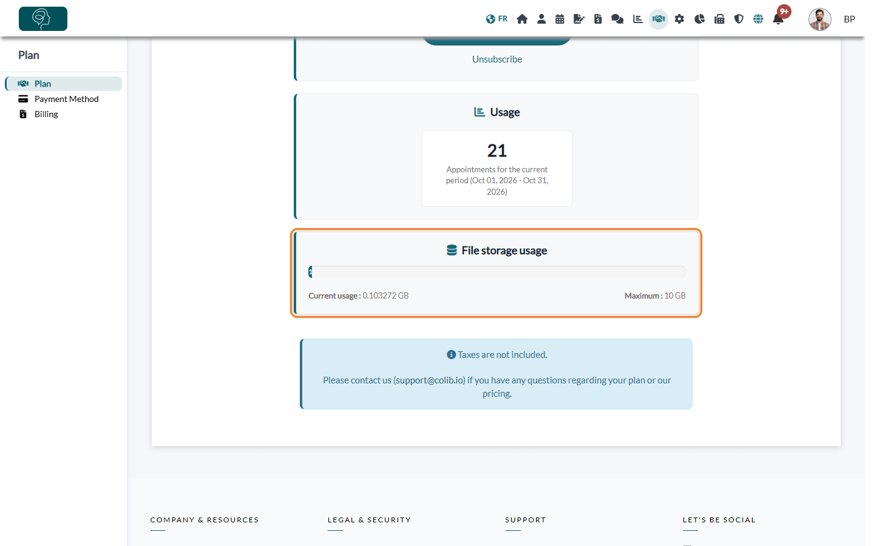Click the LET'S BE SOCIAL footer heading

pyautogui.click(x=719, y=520)
